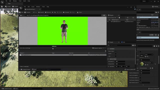
Task: Open File menu in media player window
Action: [25, 7]
